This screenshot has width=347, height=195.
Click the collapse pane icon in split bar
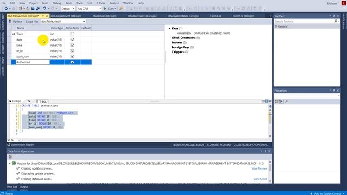[x=270, y=101]
